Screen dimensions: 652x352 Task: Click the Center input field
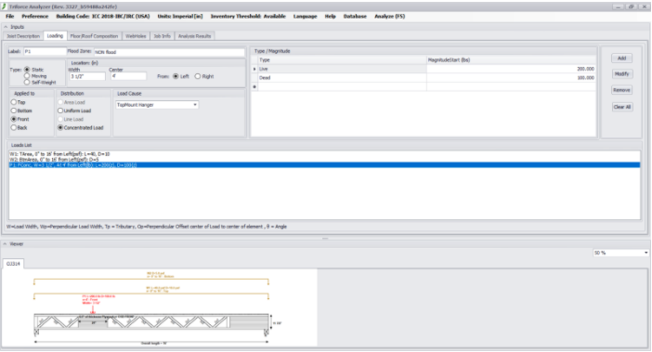(128, 76)
